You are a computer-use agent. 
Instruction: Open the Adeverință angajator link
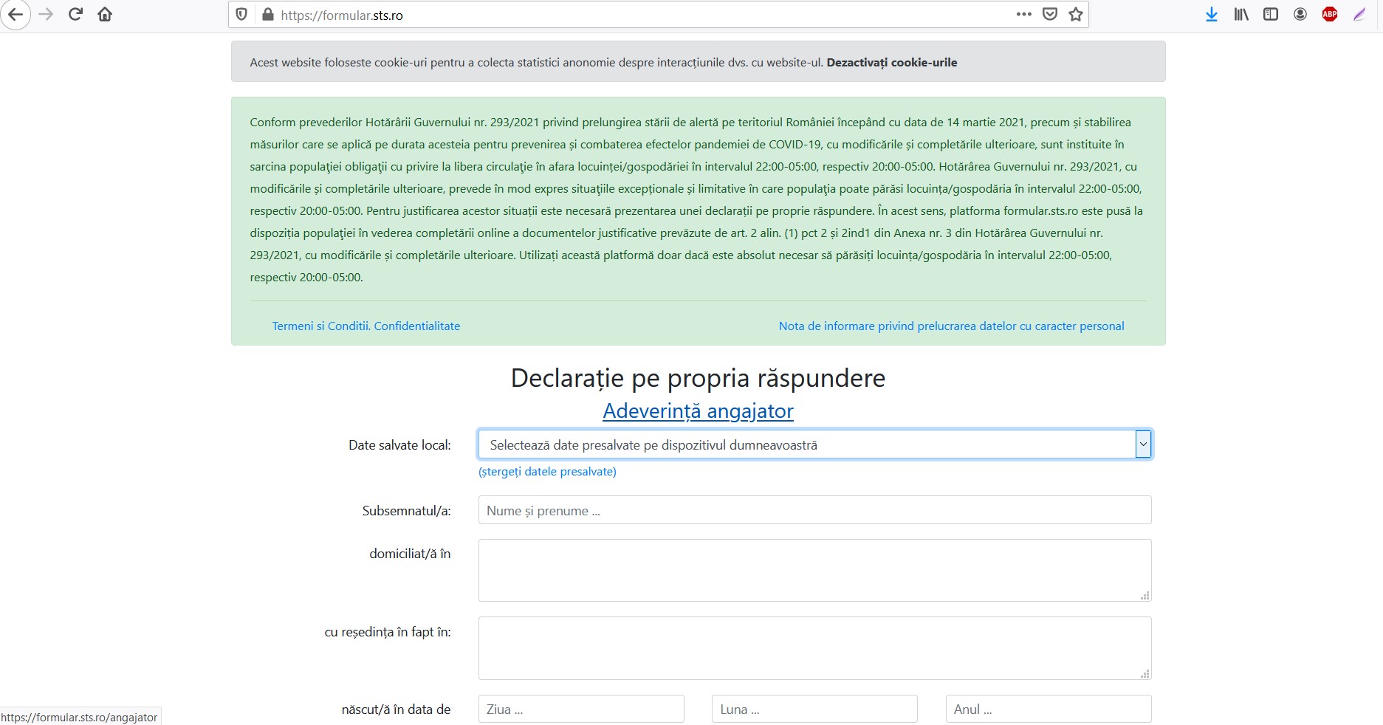point(698,411)
